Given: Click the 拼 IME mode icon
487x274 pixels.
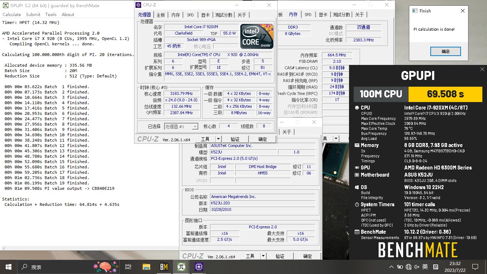Looking at the screenshot, I should coord(435,267).
